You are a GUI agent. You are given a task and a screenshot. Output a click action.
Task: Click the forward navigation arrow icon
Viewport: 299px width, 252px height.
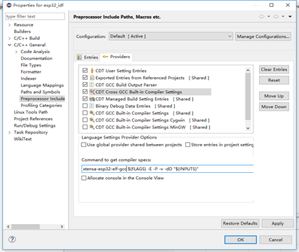click(x=276, y=17)
